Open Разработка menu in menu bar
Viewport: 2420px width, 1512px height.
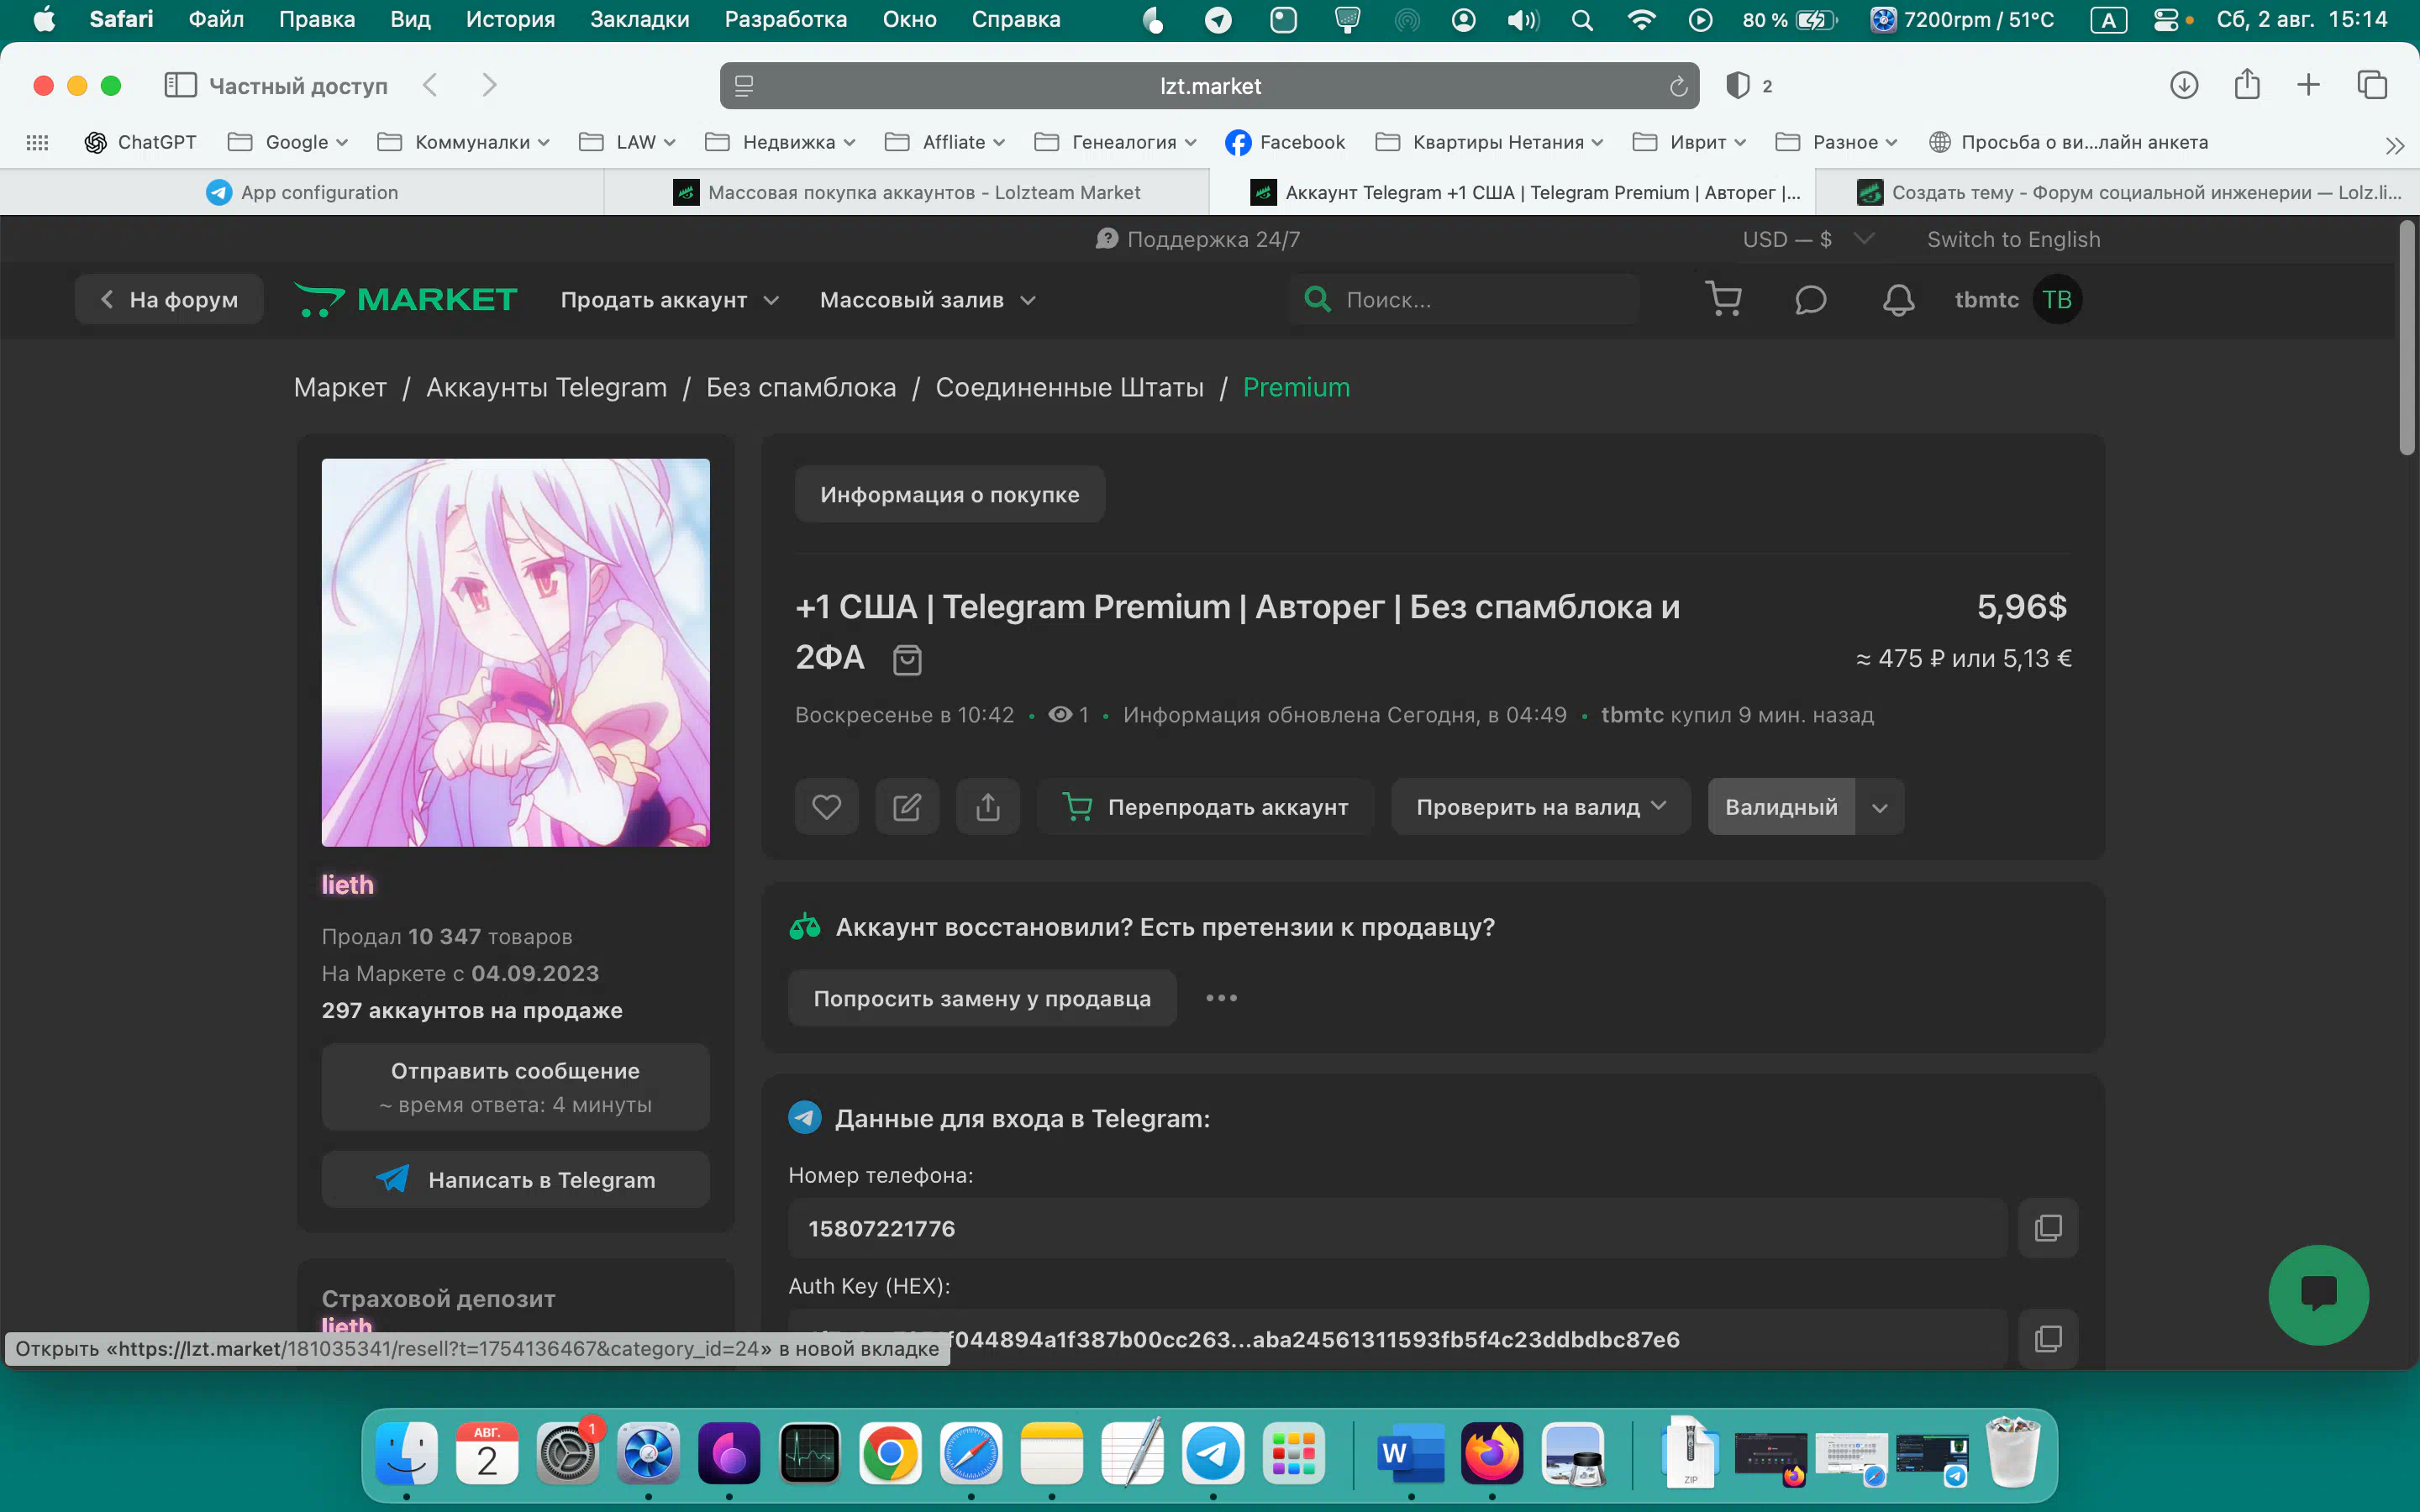click(x=785, y=20)
